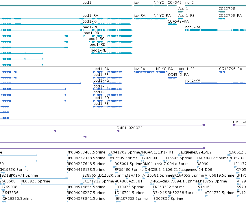Viewport: 246px width, 203px height.
Task: Select the Nf-YC-RA transcript label
Action: (162, 16)
